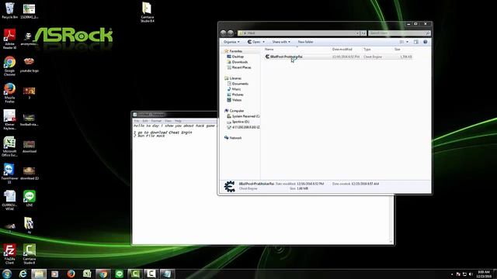Select Music in the navigation pane
This screenshot has height=279, width=497.
pyautogui.click(x=236, y=89)
